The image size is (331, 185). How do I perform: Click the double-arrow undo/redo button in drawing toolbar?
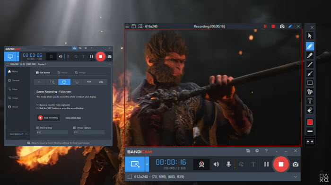pyautogui.click(x=310, y=141)
